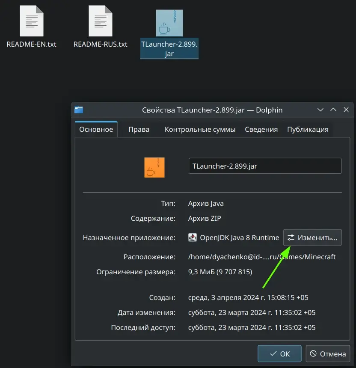356x368 pixels.
Task: Click the 'Дата изменения:' label
Action: tap(146, 312)
